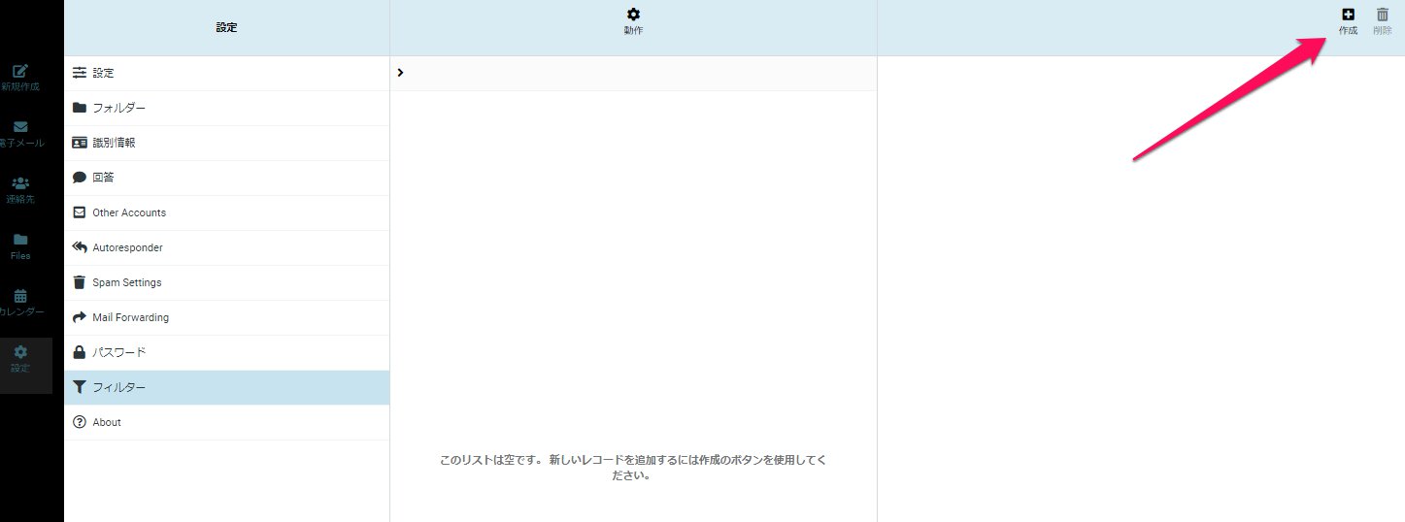Click the plus create icon

[1348, 15]
